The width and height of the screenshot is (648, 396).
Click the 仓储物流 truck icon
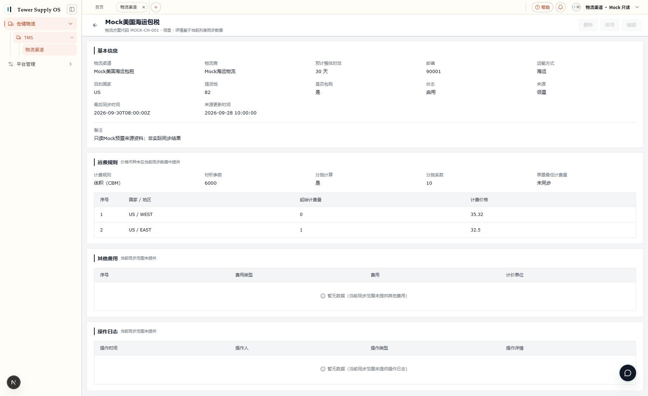click(11, 24)
